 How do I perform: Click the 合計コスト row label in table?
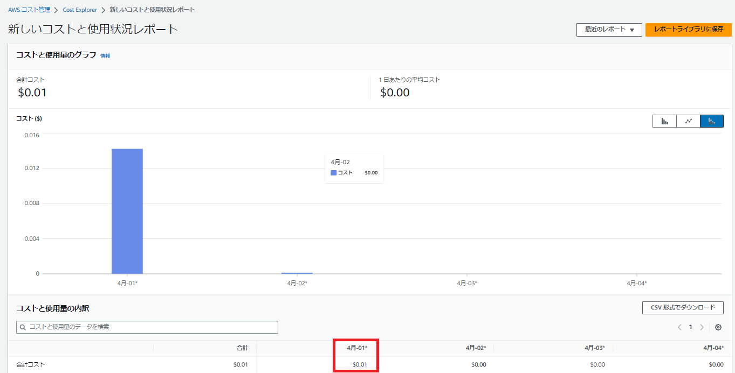click(31, 364)
